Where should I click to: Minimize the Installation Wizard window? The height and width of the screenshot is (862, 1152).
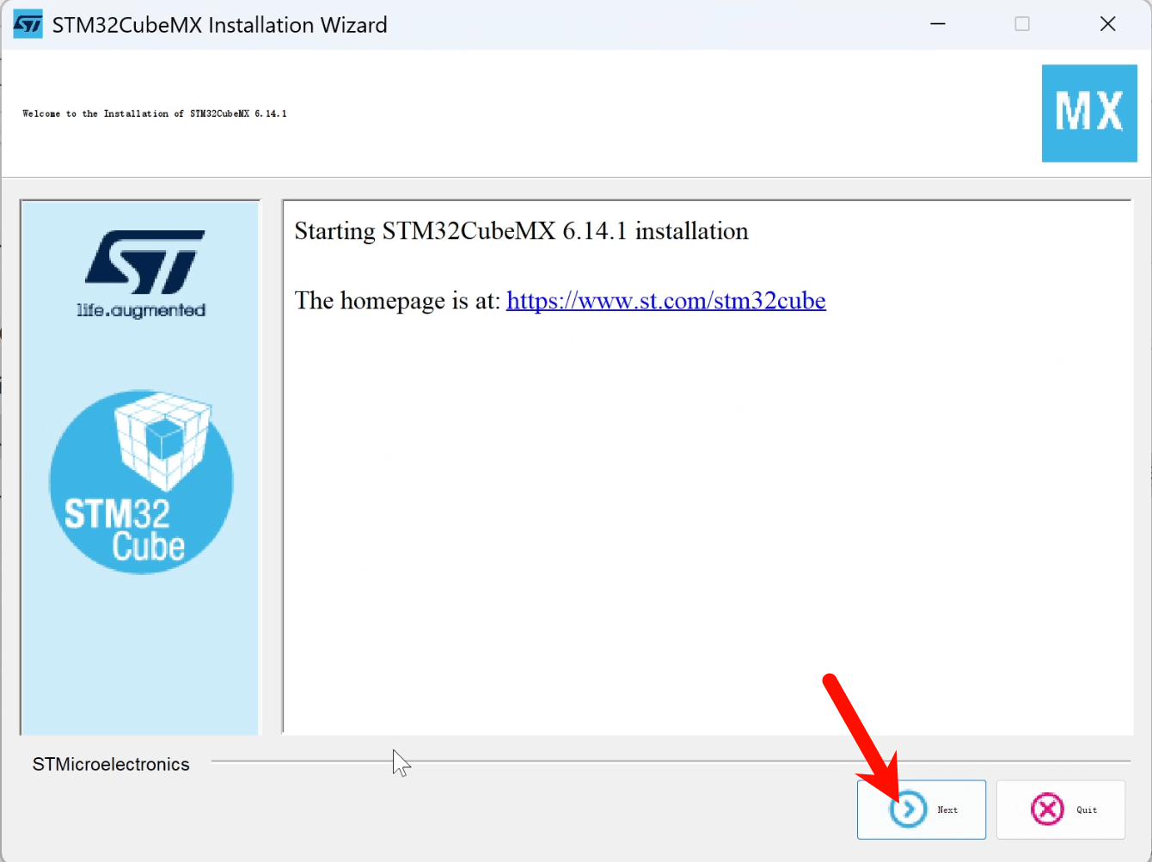(x=938, y=24)
